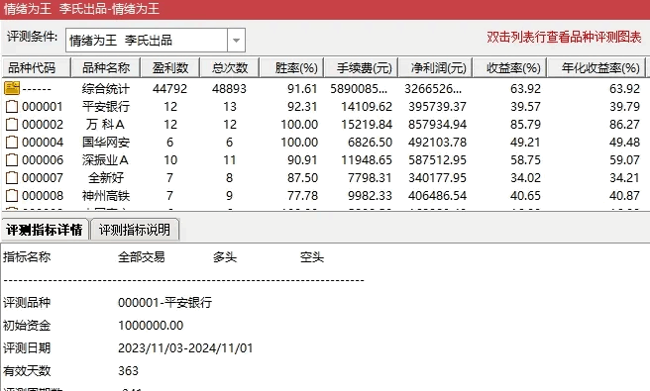Sort by 胜率(%) column header
The width and height of the screenshot is (650, 391).
291,67
